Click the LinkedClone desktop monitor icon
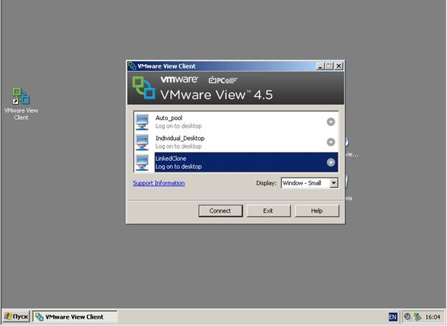 [142, 162]
